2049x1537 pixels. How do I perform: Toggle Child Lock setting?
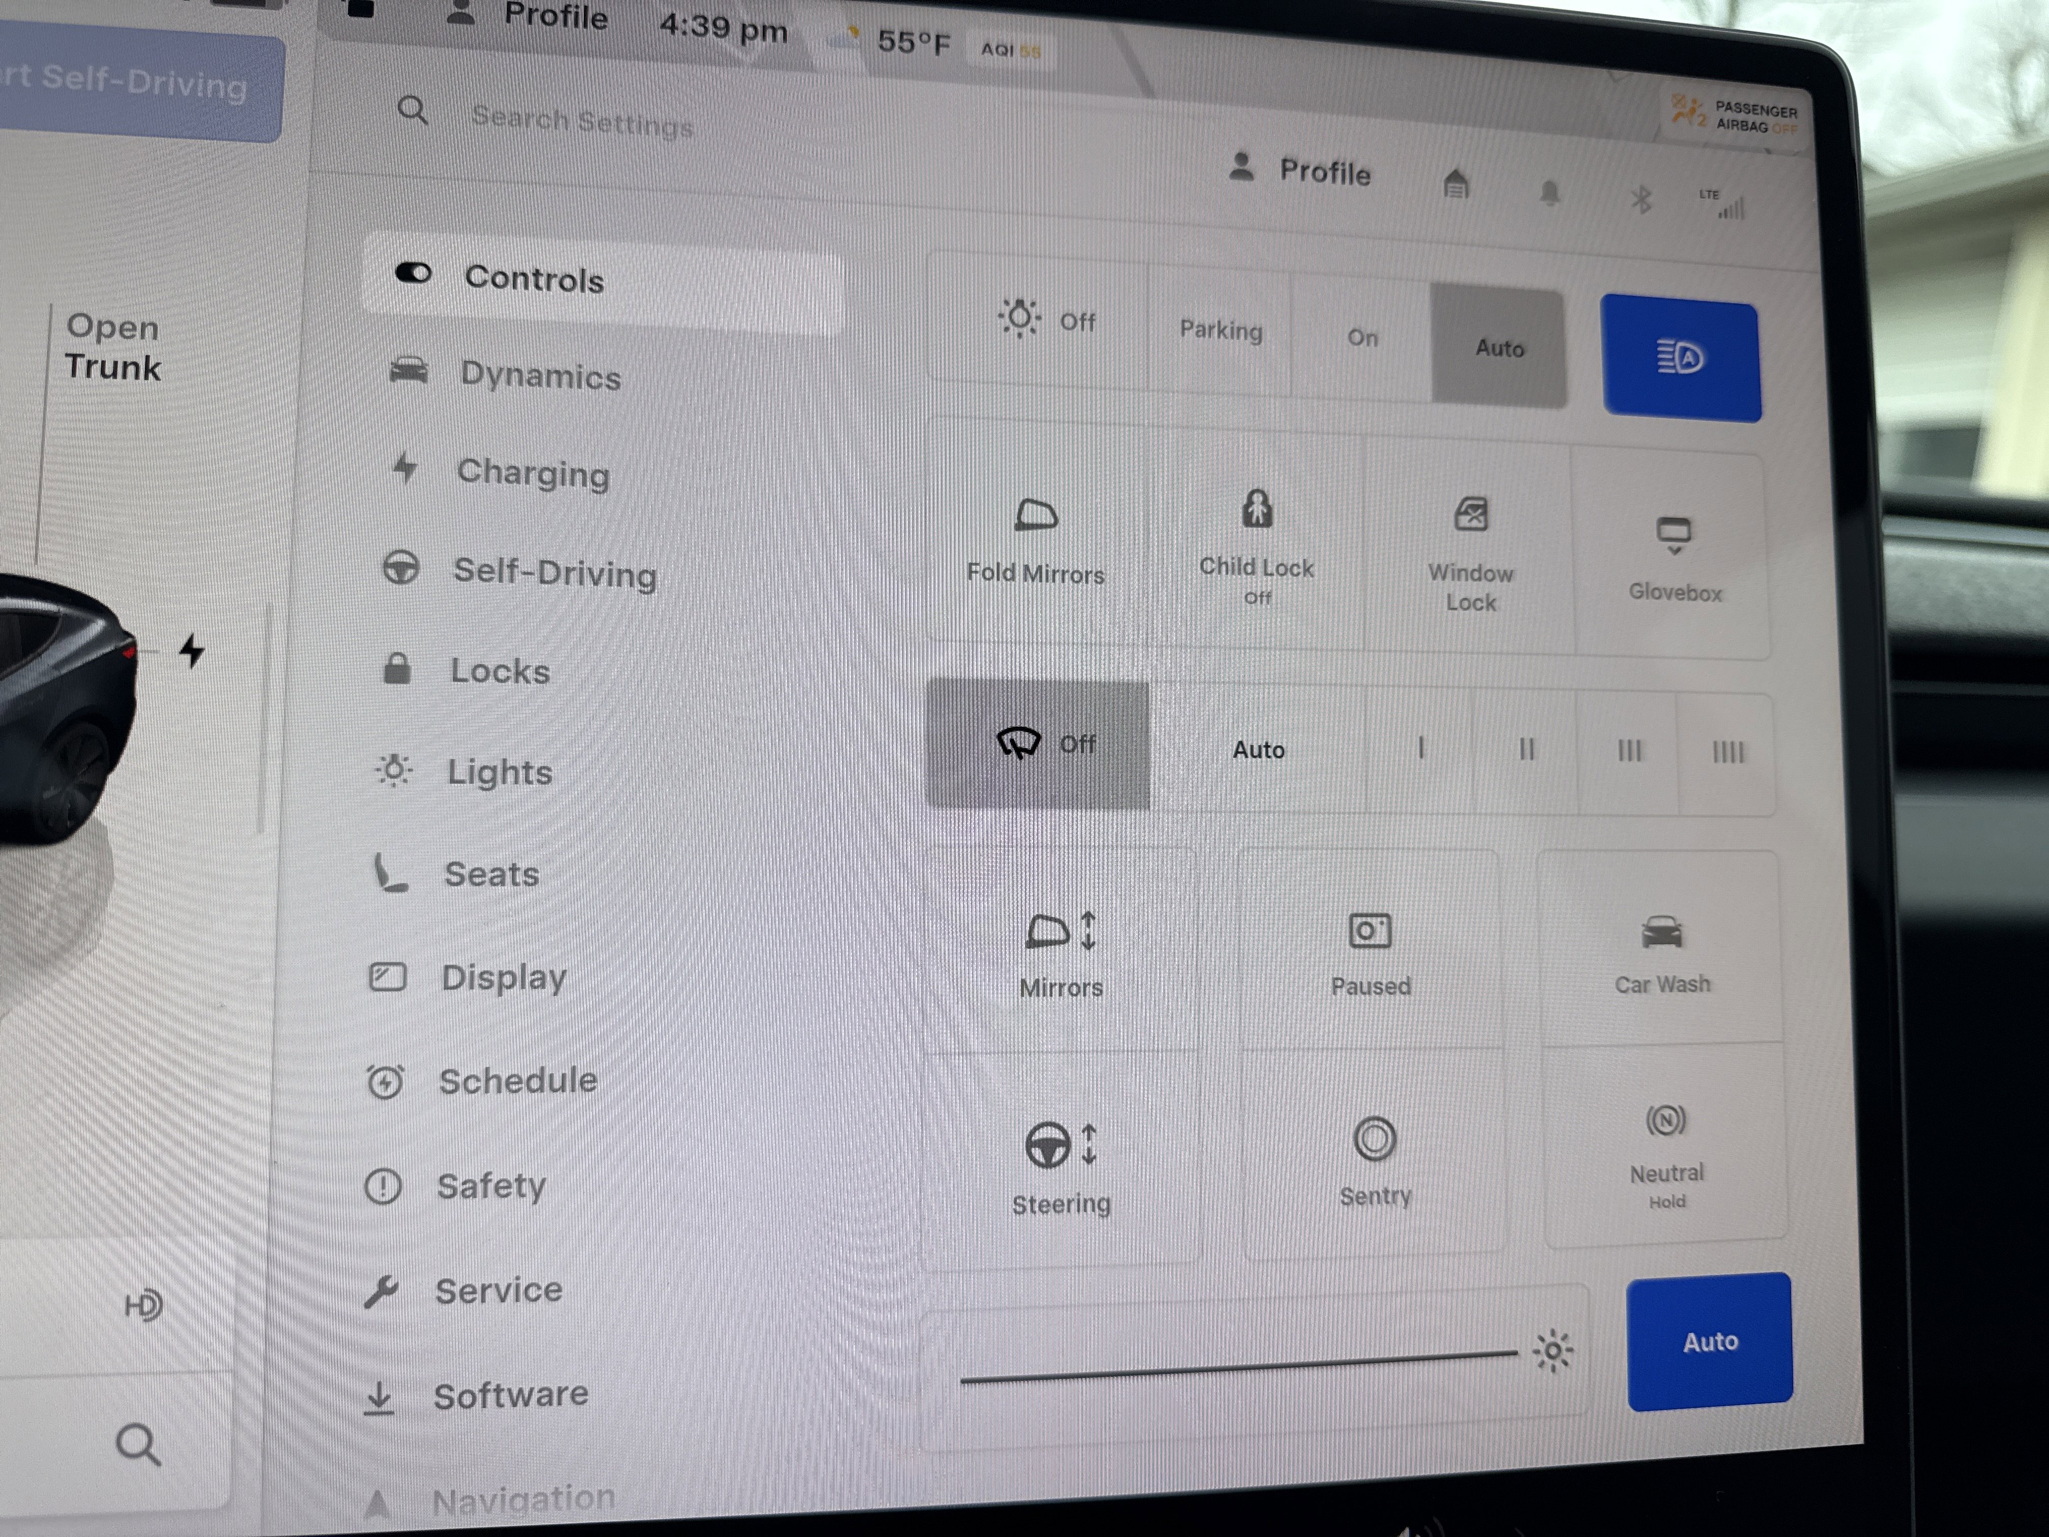coord(1256,537)
